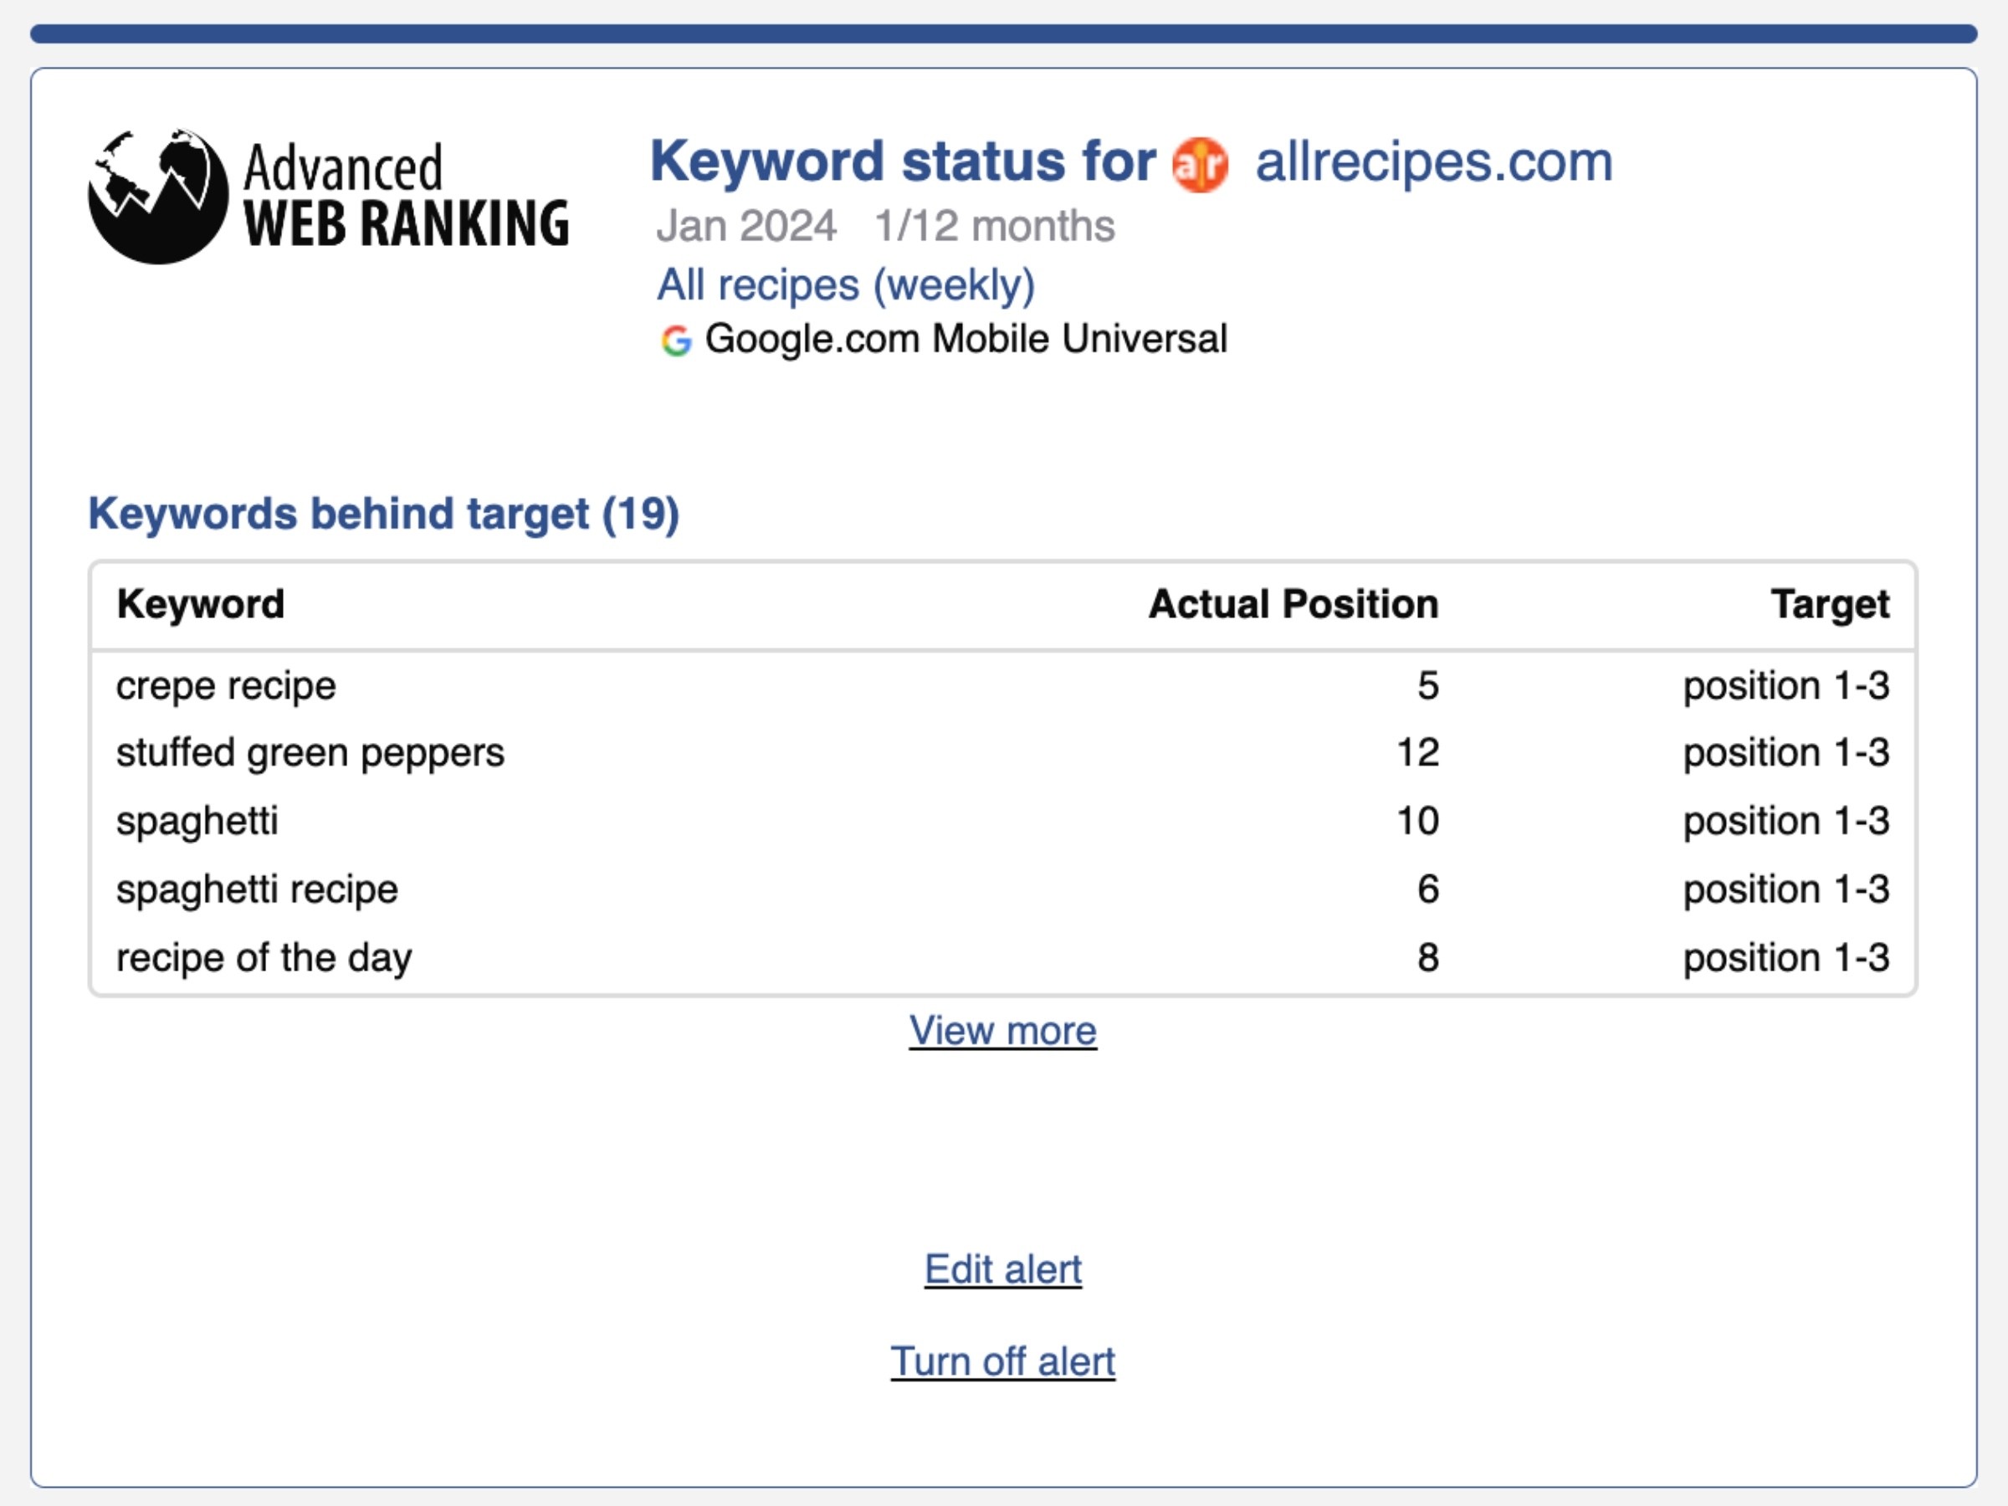Click the Advanced WEB RANKING wordmark
2008x1506 pixels.
click(x=406, y=195)
